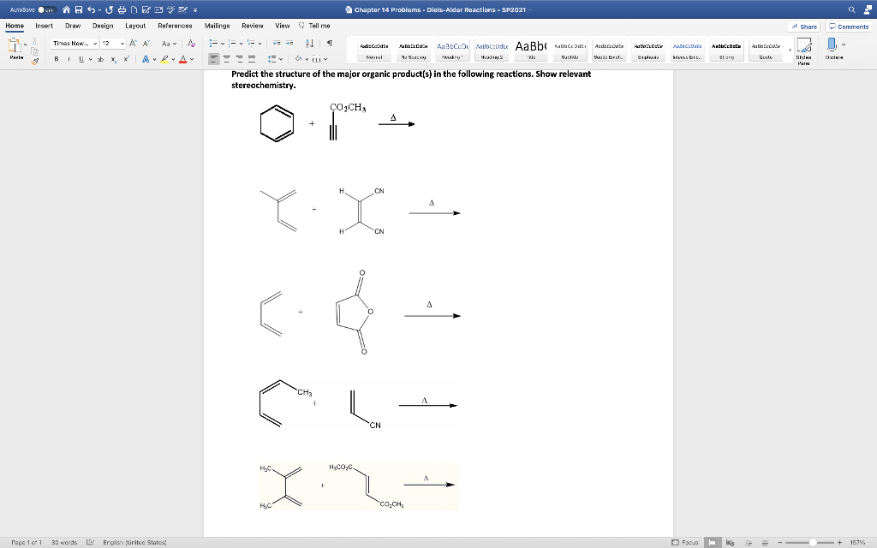
Task: Toggle AutoSave off
Action: point(46,9)
